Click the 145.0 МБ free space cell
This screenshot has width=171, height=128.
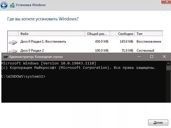(127, 42)
